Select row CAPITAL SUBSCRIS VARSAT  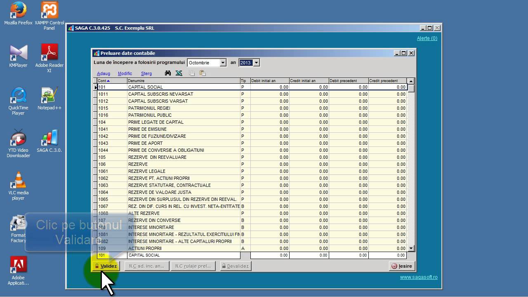250,101
